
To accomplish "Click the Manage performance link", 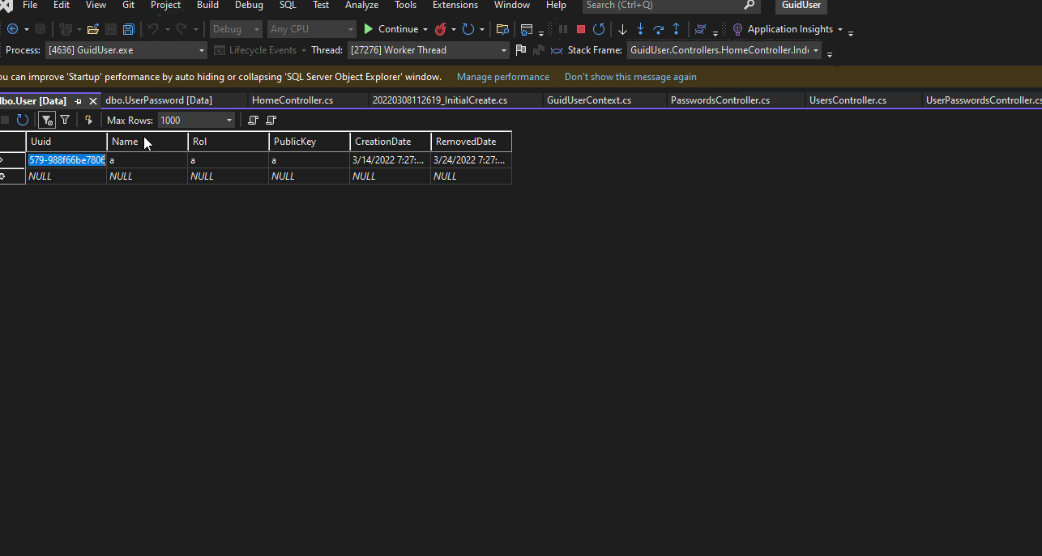I will [503, 77].
